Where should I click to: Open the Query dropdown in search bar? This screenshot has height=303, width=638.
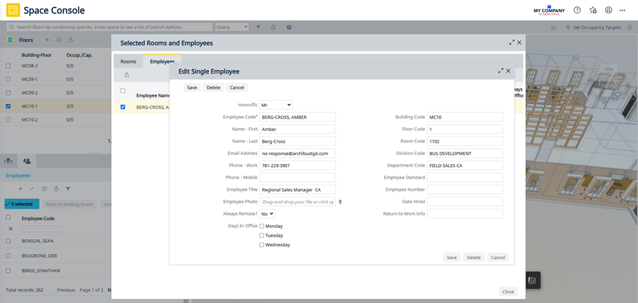(232, 27)
